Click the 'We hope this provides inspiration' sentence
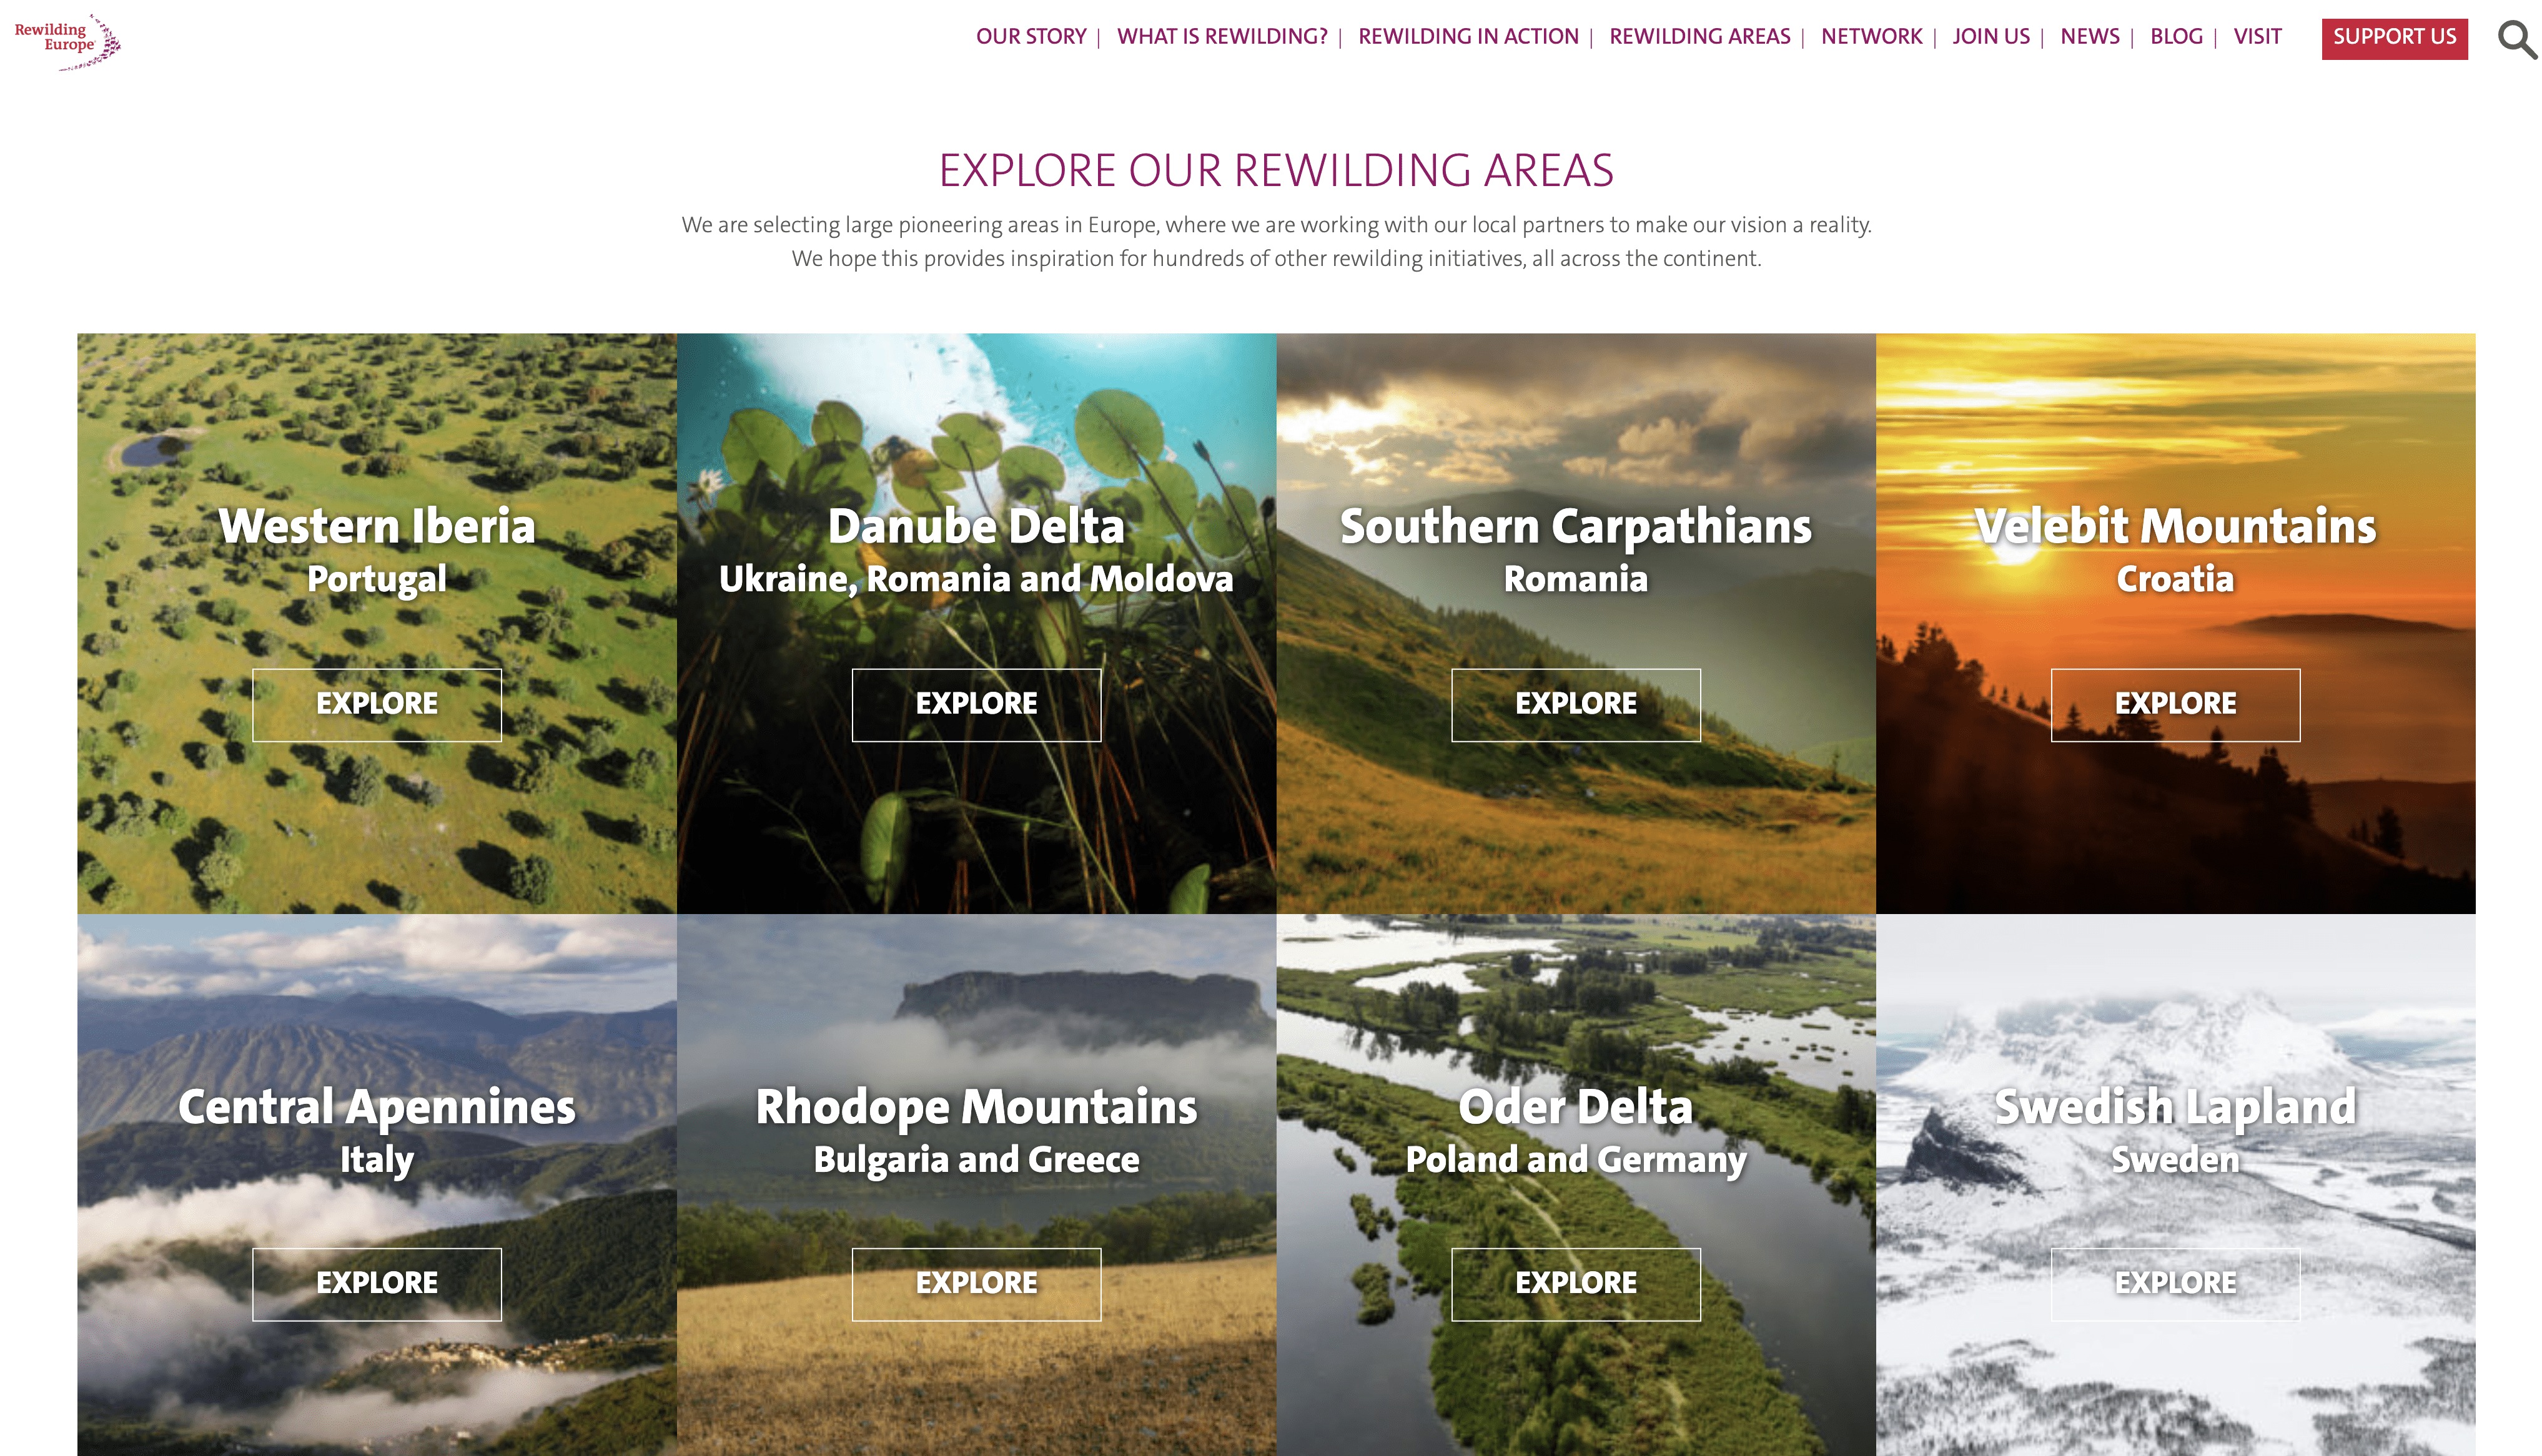The width and height of the screenshot is (2542, 1456). [1276, 259]
